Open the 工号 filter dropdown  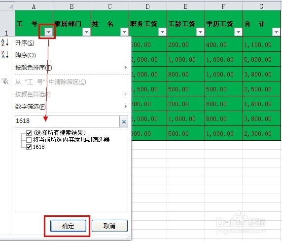[48, 32]
